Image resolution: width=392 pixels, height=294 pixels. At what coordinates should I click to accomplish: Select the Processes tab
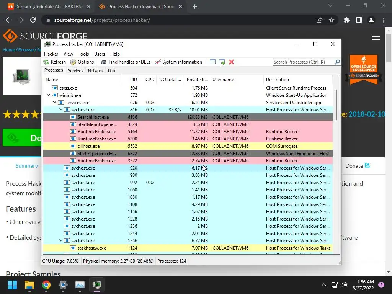[x=54, y=70]
